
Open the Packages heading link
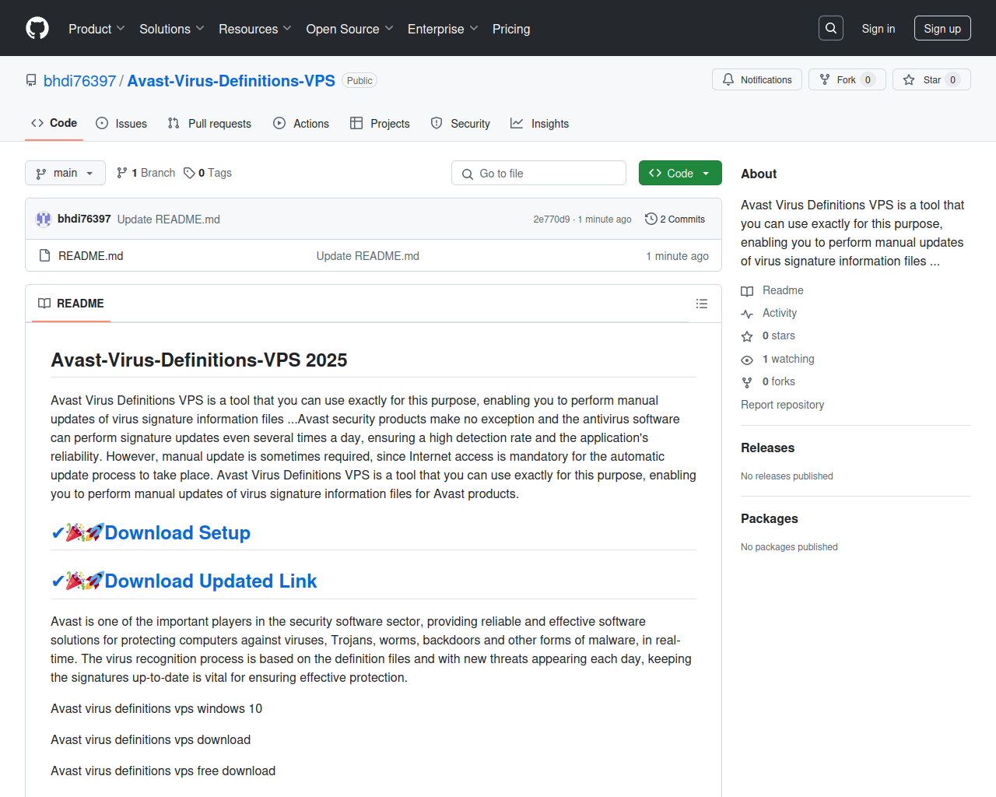(x=769, y=519)
